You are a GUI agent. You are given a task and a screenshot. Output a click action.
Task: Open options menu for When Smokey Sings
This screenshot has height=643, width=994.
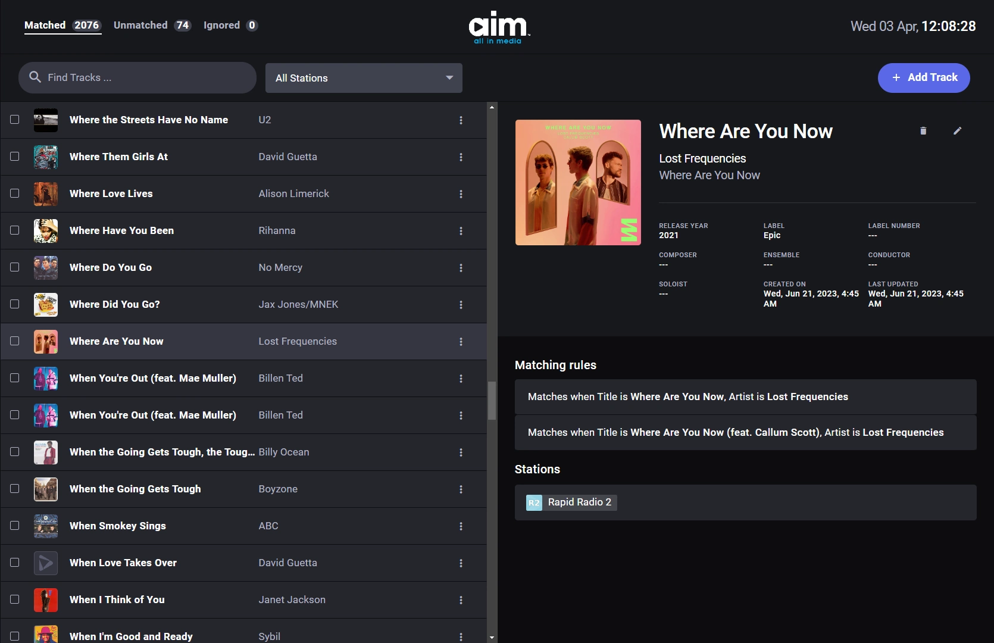pos(461,526)
